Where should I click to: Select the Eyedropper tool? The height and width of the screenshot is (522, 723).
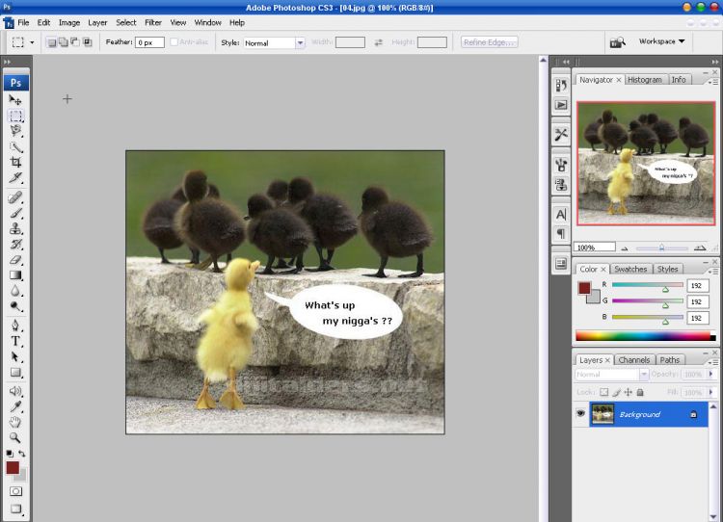[15, 406]
